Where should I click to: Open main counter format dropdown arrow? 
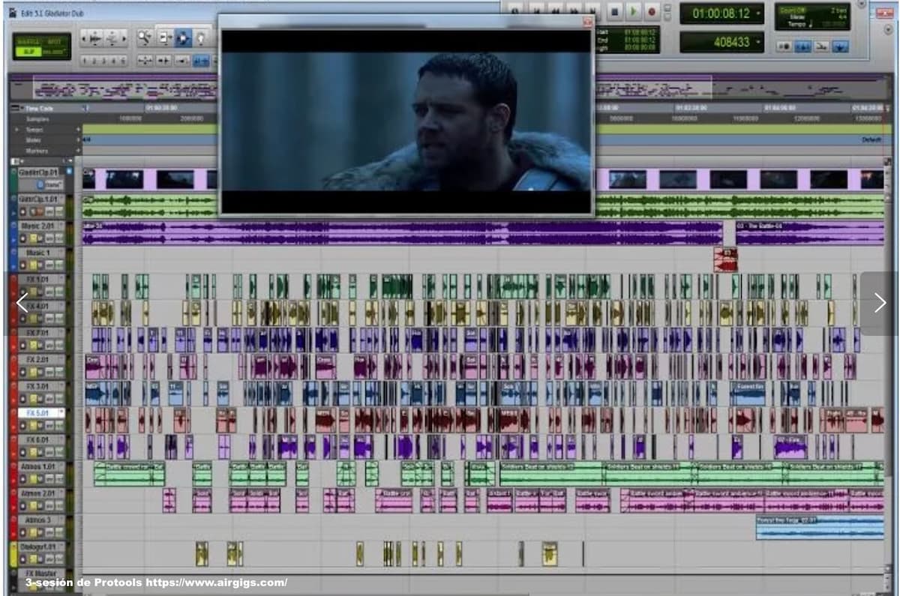pos(758,13)
